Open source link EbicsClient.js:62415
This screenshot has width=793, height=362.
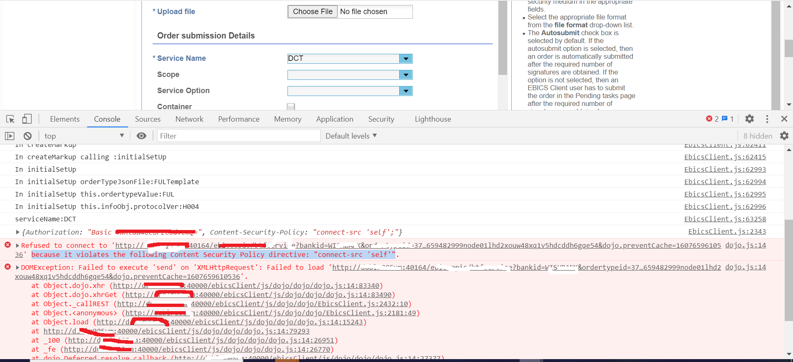[x=725, y=157]
